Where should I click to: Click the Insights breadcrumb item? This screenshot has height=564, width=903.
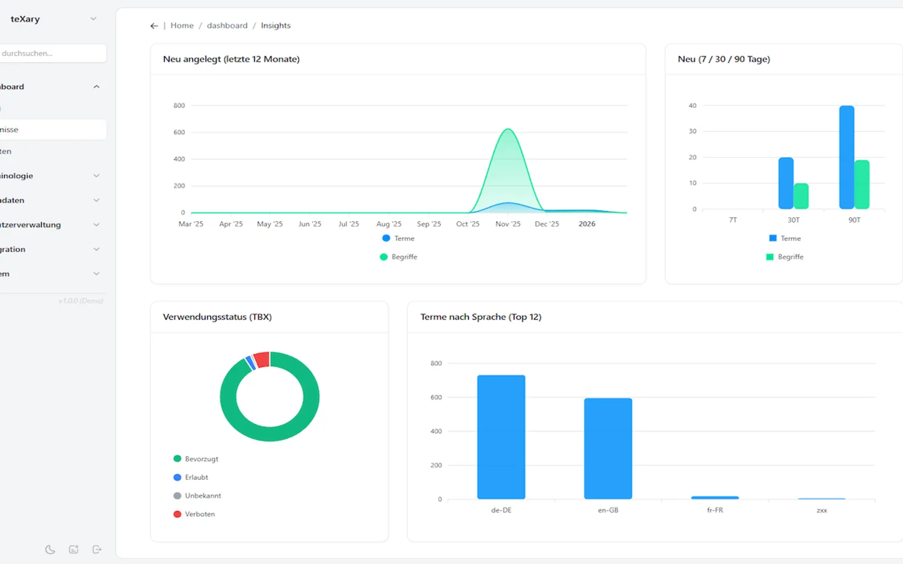(x=275, y=26)
